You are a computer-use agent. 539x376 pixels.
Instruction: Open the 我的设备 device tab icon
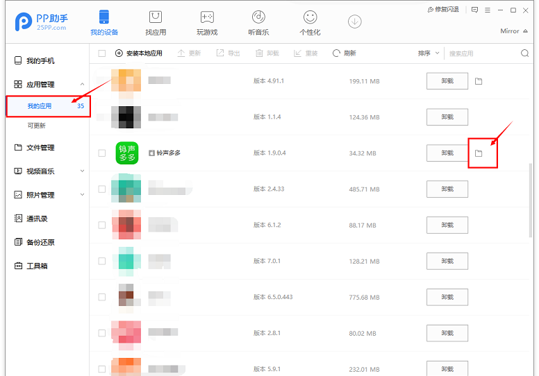click(104, 17)
